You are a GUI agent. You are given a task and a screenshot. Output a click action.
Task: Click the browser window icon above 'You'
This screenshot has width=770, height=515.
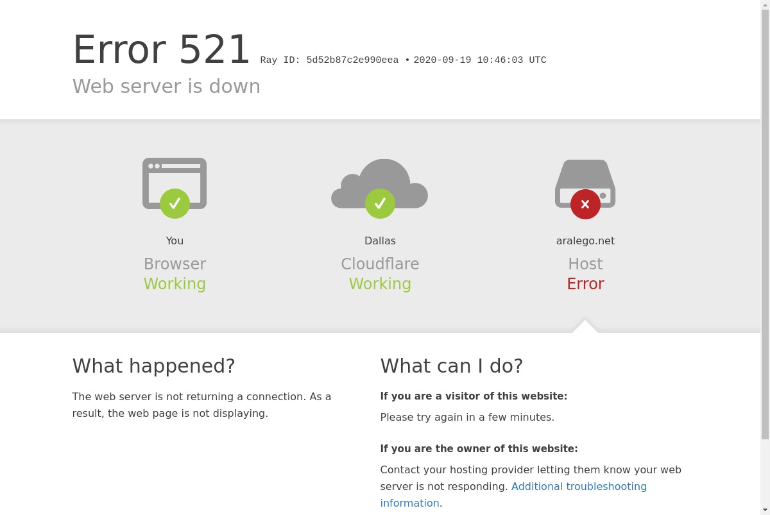point(175,188)
